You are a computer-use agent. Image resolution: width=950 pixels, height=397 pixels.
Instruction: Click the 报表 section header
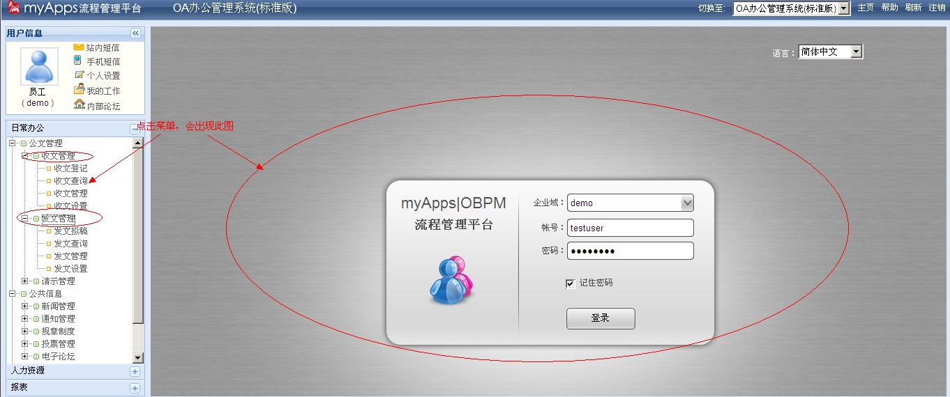[75, 388]
